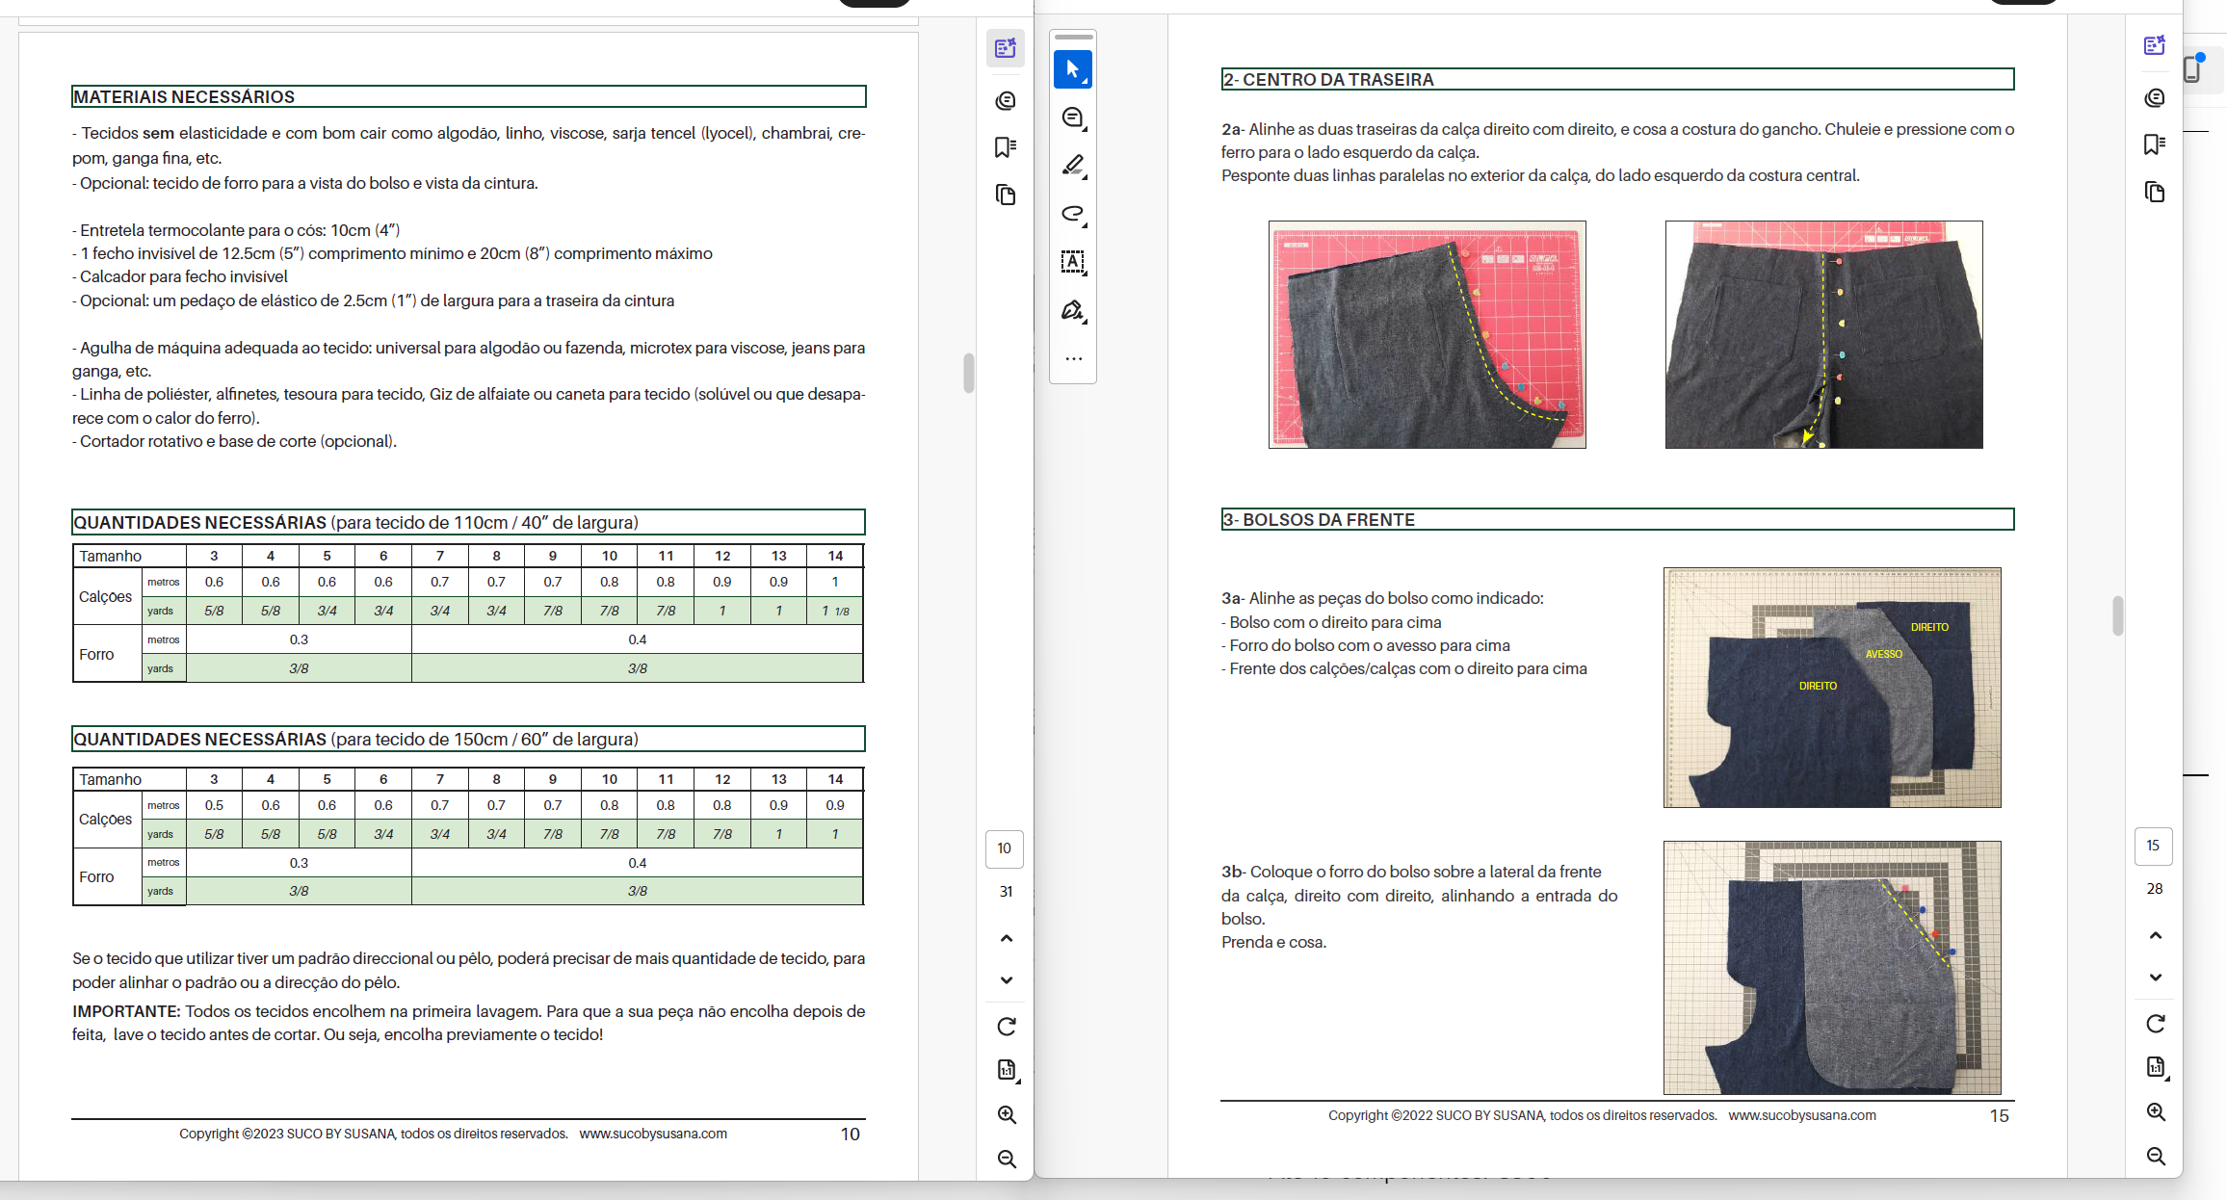Image resolution: width=2227 pixels, height=1200 pixels.
Task: Select the highlighter tool
Action: [1072, 166]
